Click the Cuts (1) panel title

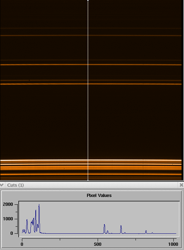[16, 185]
